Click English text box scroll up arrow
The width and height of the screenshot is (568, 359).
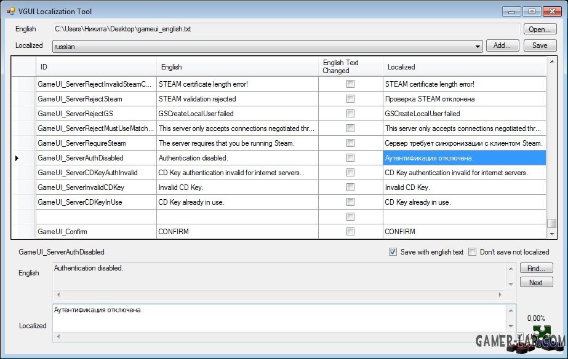pyautogui.click(x=511, y=269)
